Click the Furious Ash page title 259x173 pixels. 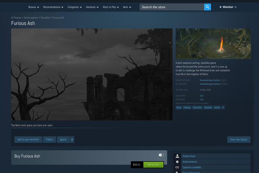point(23,23)
